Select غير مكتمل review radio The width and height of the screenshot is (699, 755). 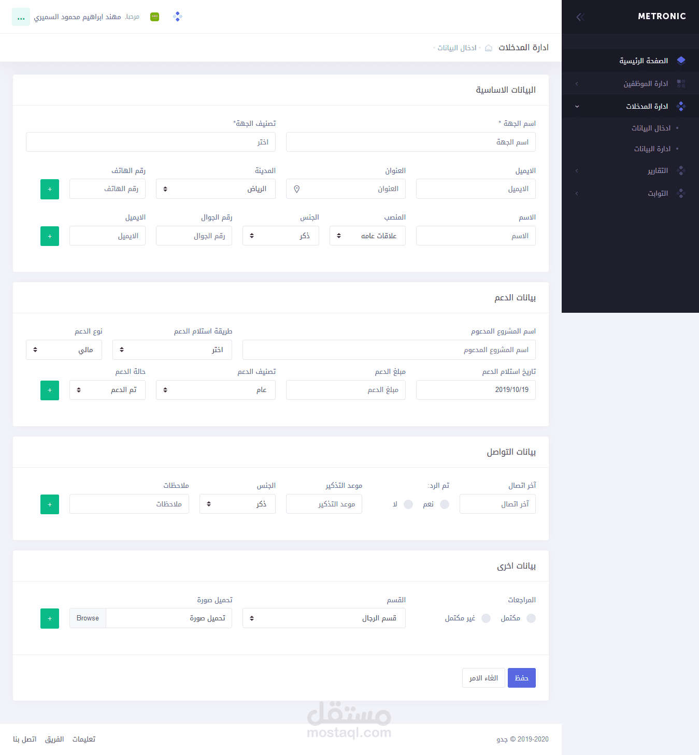(486, 618)
